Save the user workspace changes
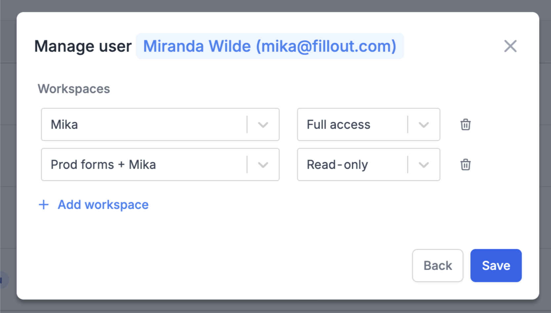 click(x=496, y=265)
